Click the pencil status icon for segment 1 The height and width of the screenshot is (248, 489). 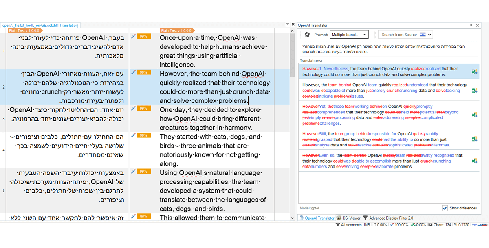point(133,36)
